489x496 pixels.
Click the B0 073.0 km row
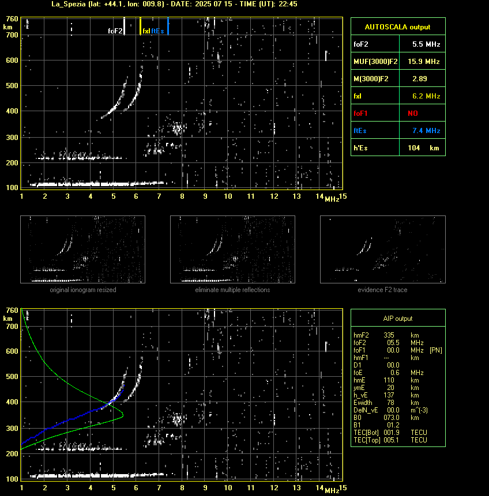(x=386, y=418)
